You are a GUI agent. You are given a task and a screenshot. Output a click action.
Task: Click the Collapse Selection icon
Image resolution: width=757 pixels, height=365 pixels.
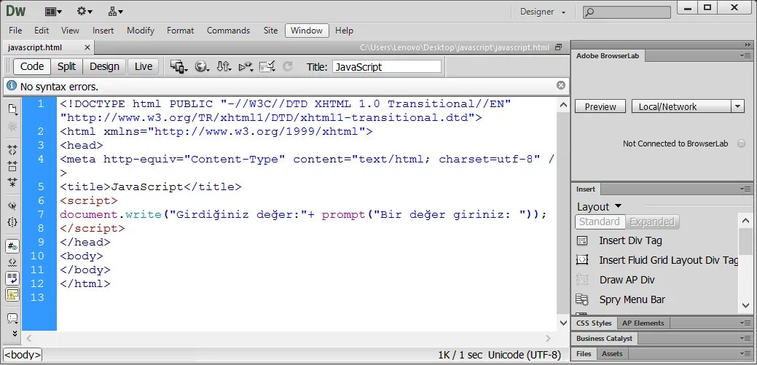point(12,166)
